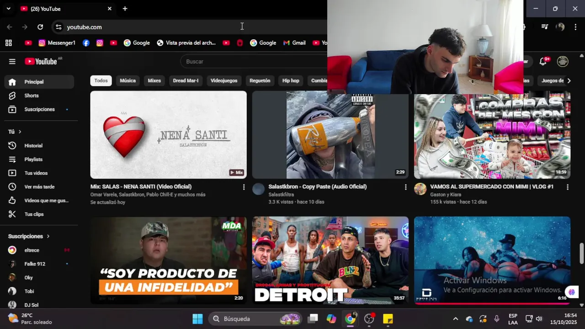Open Sticky Notes from the taskbar
The width and height of the screenshot is (585, 329).
click(388, 318)
